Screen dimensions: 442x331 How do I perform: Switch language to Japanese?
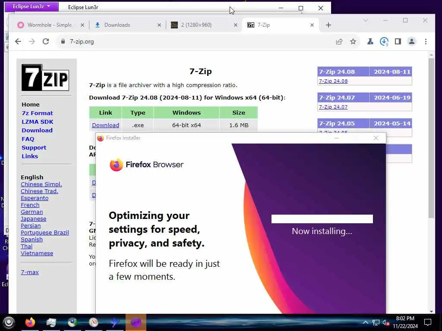[x=33, y=219]
